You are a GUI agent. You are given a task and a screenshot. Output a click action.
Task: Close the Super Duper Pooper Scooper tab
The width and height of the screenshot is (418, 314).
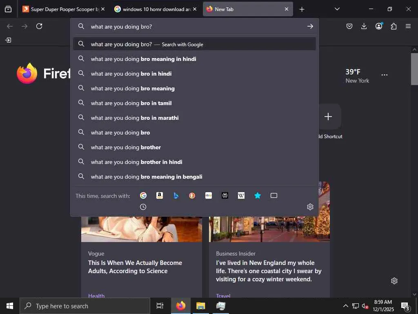click(103, 9)
